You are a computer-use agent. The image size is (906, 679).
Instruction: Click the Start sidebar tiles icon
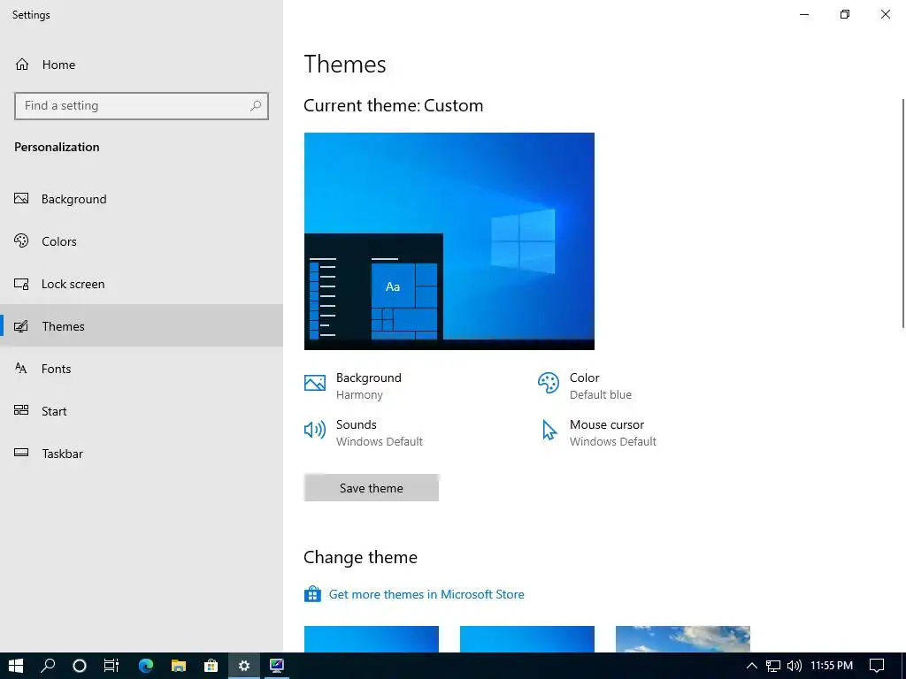21,410
